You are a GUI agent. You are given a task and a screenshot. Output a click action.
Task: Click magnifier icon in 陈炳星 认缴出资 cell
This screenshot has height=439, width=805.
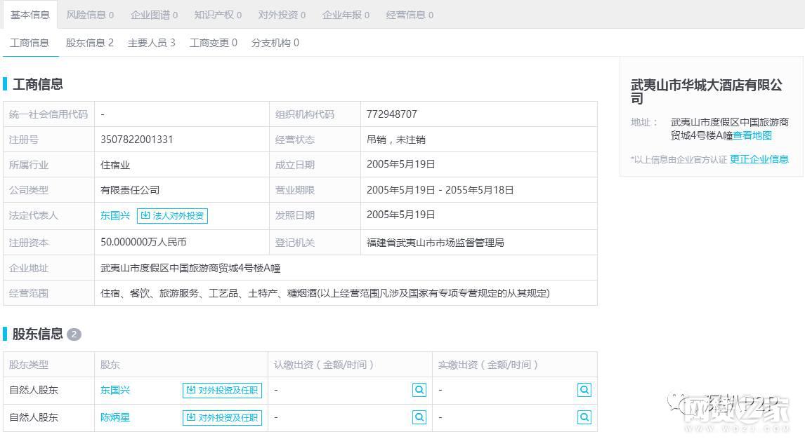419,417
